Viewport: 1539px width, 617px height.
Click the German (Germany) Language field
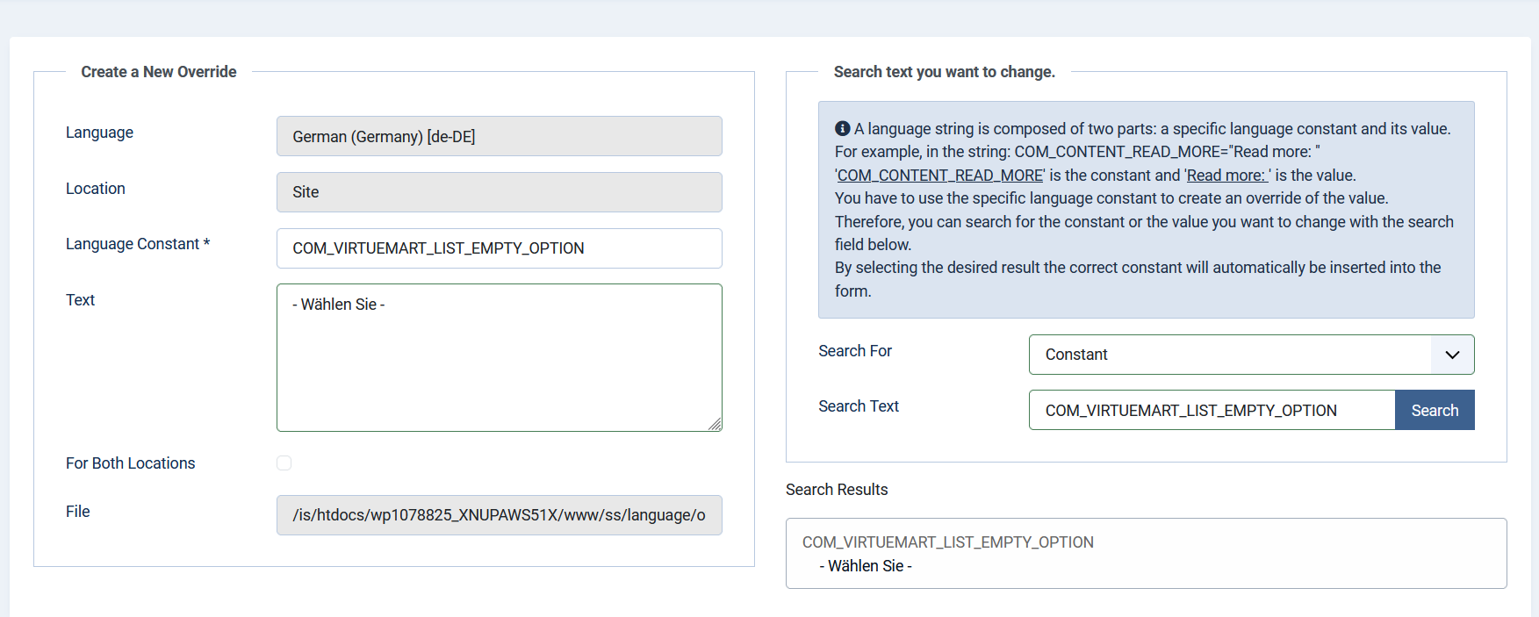(499, 136)
